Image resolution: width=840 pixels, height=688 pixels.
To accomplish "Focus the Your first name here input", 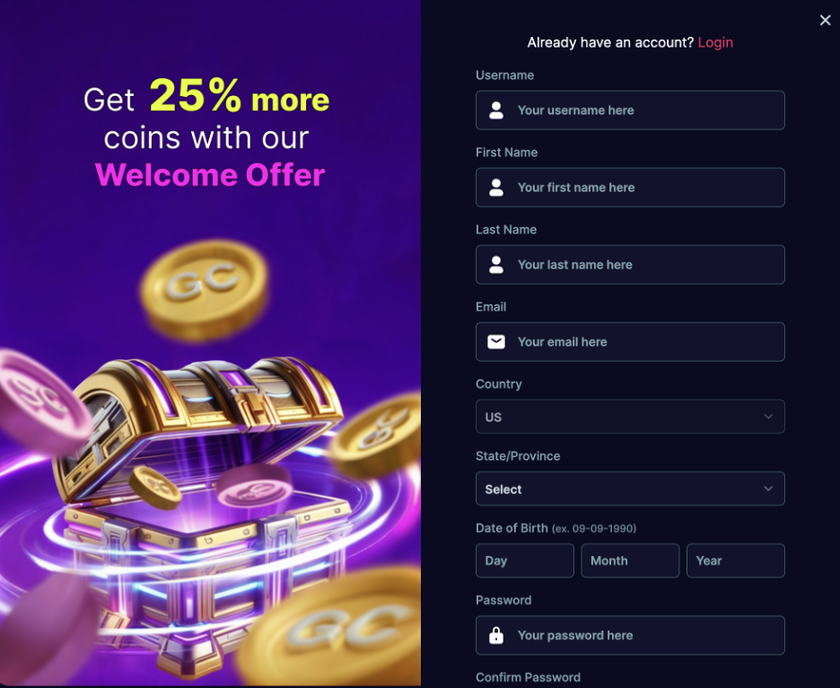I will (x=630, y=188).
